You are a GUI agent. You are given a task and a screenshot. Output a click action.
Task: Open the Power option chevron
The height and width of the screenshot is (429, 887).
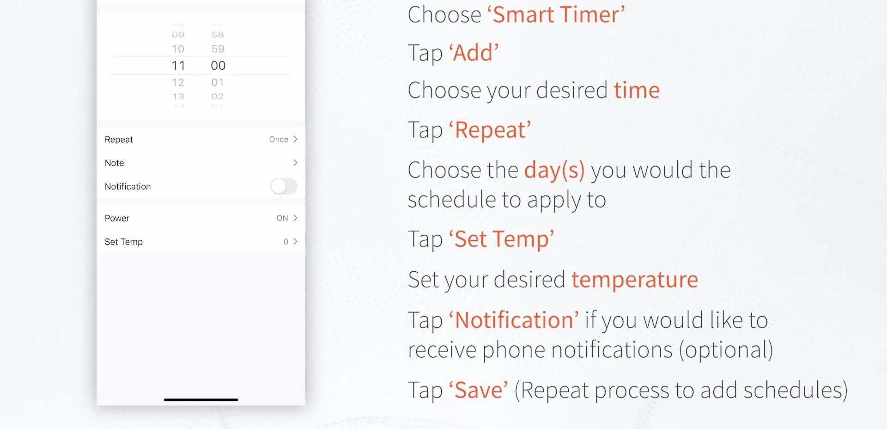pyautogui.click(x=295, y=218)
